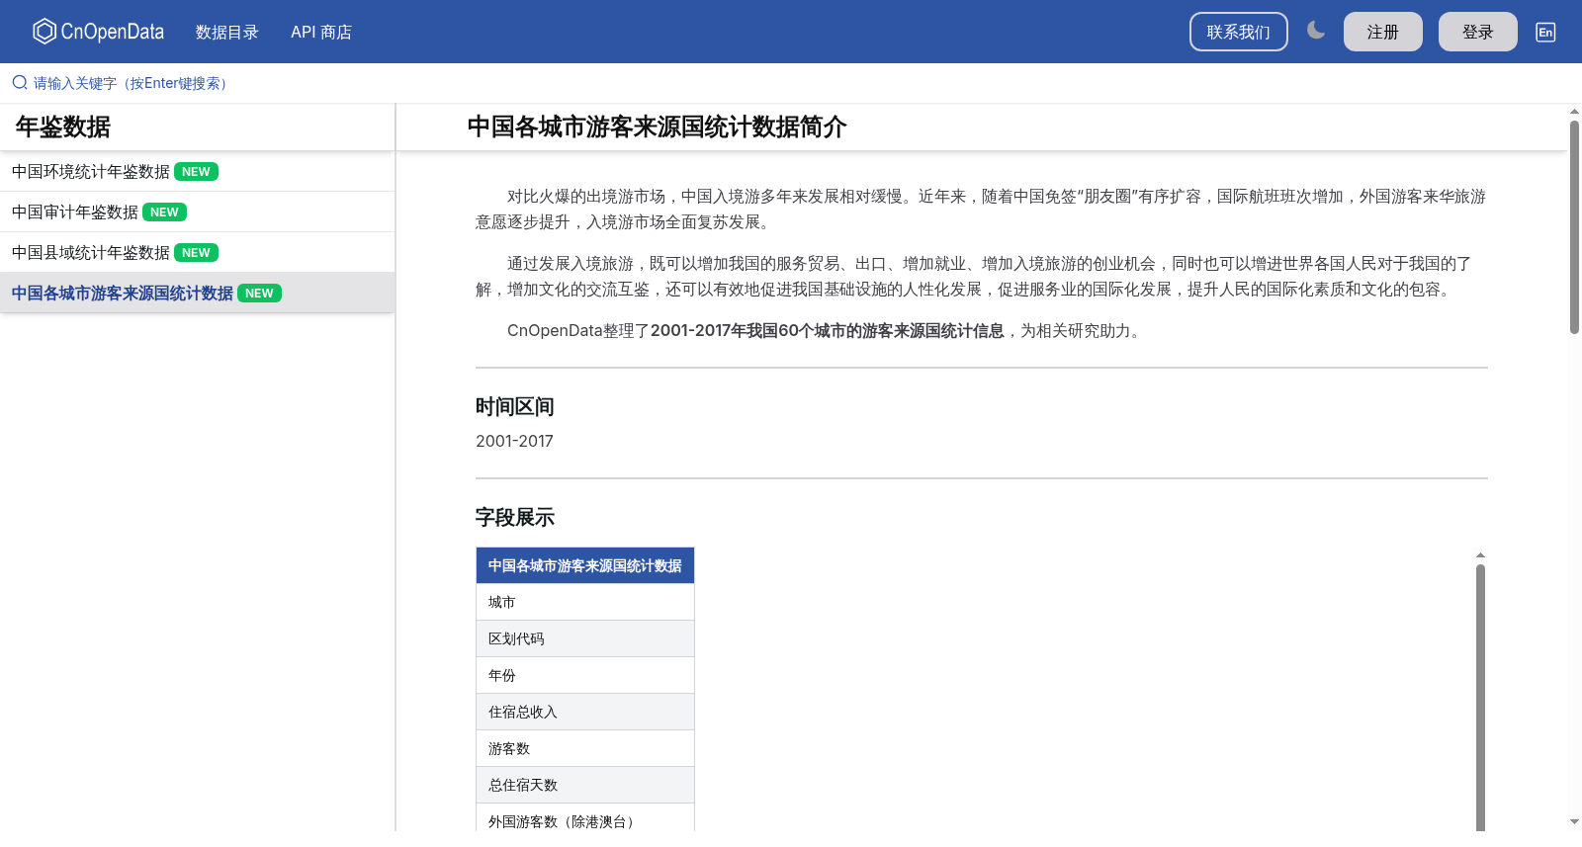
Task: Select the 总住宿天数 field row
Action: pyautogui.click(x=585, y=785)
